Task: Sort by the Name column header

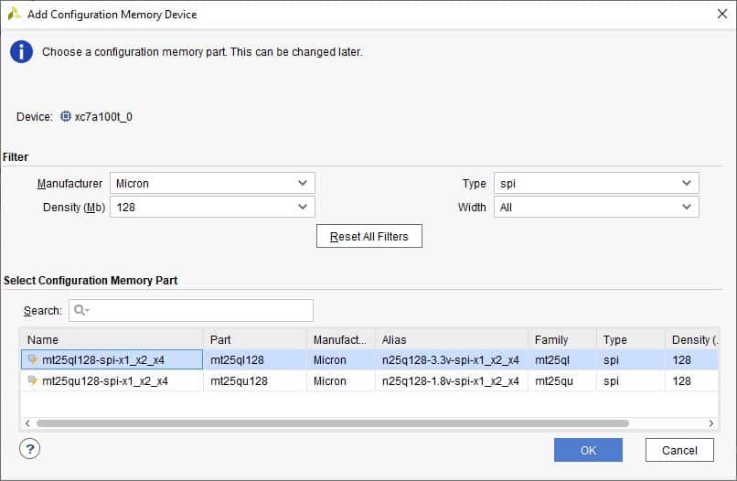Action: (110, 339)
